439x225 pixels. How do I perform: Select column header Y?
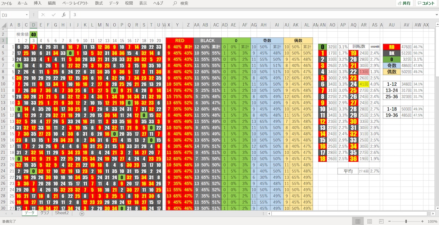coord(177,25)
